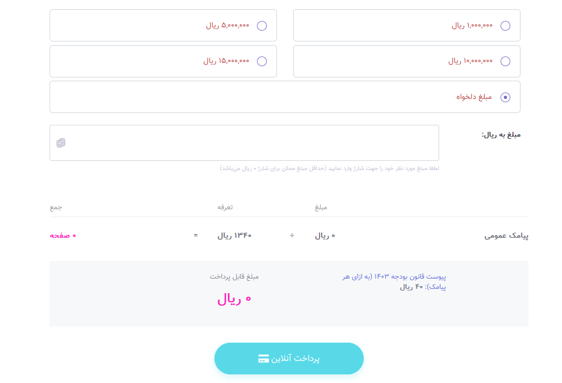Click the مبلغ به ریال field label

pos(501,134)
